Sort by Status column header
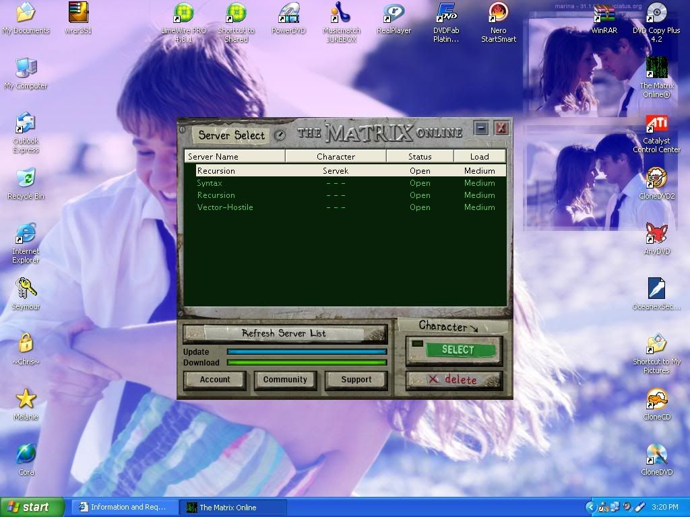Image resolution: width=690 pixels, height=517 pixels. (420, 156)
